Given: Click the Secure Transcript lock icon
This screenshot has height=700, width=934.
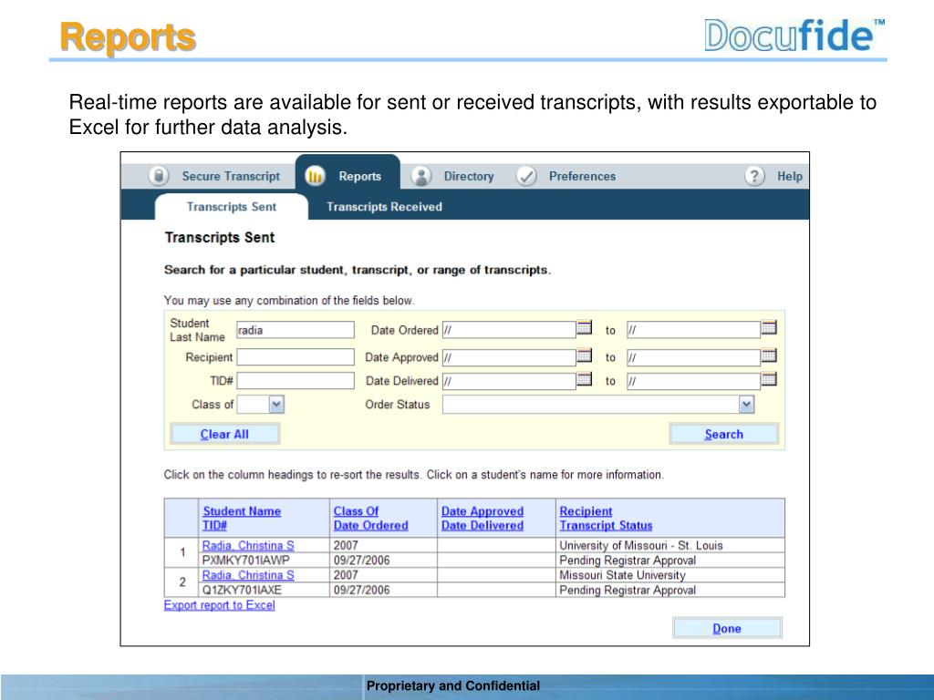Looking at the screenshot, I should coord(159,176).
